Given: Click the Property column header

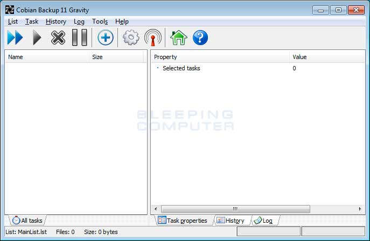Looking at the screenshot, I should tap(220, 57).
